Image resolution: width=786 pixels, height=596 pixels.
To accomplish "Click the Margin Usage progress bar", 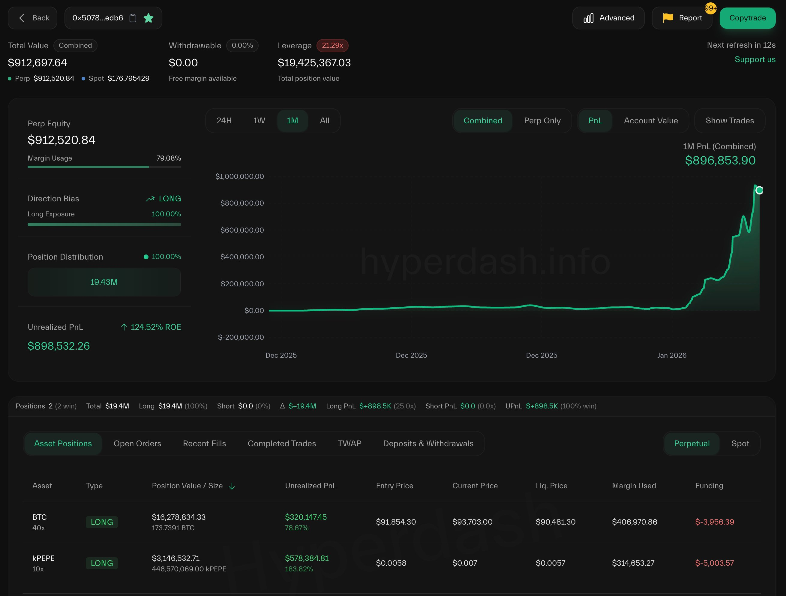I will [x=104, y=167].
